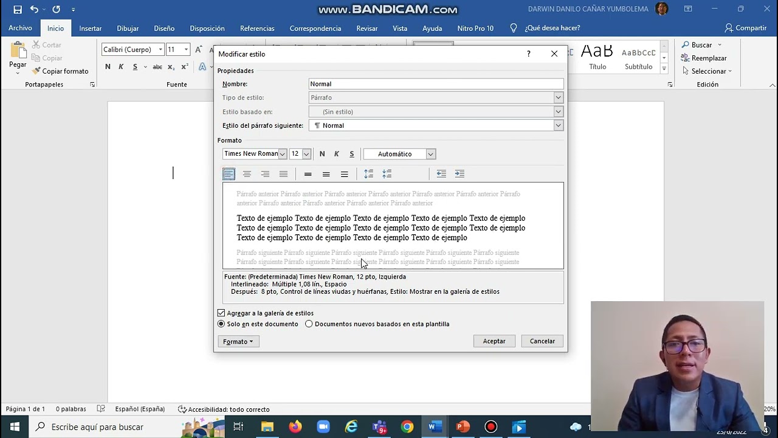Increase paragraph spacing icon

click(369, 174)
